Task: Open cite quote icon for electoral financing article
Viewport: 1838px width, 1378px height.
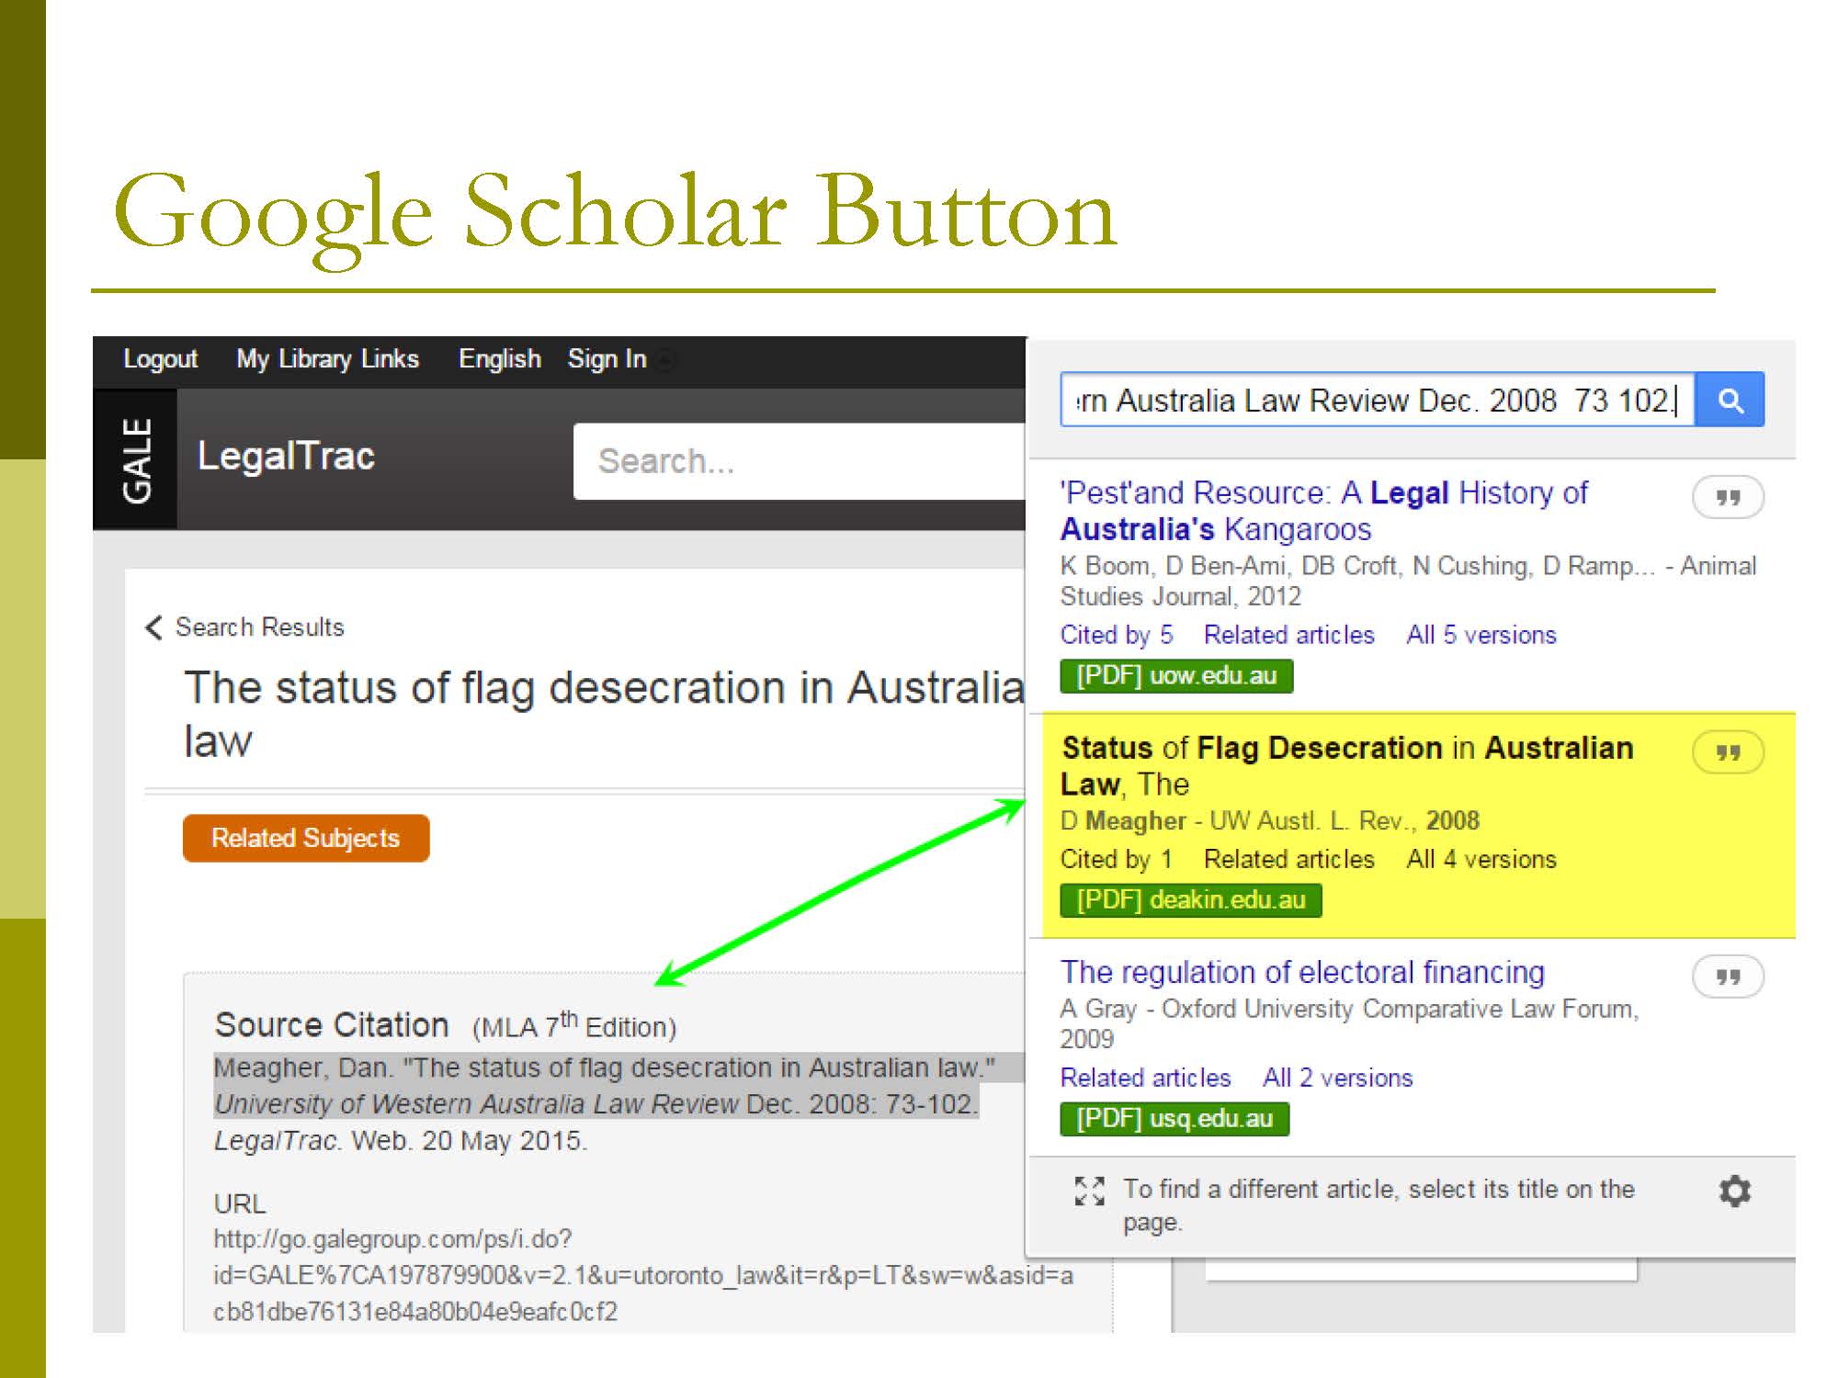Action: tap(1728, 977)
